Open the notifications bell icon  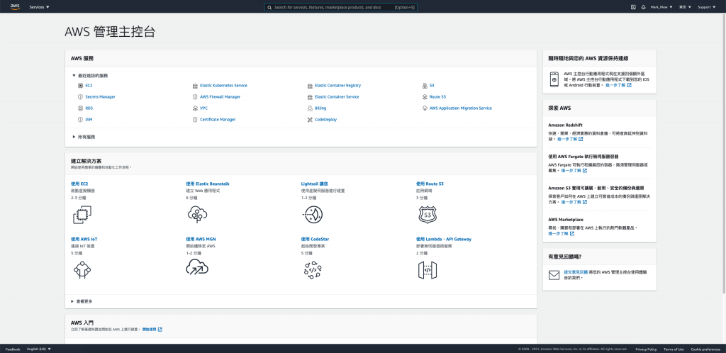[x=643, y=7]
